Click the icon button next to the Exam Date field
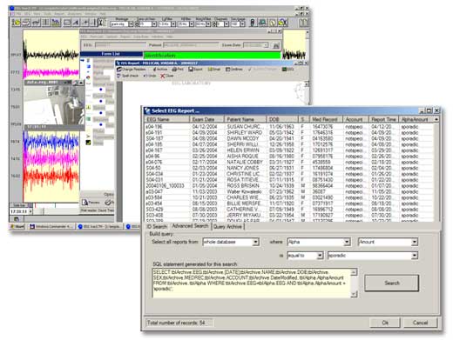Viewport: 453px width, 340px height. pyautogui.click(x=276, y=45)
